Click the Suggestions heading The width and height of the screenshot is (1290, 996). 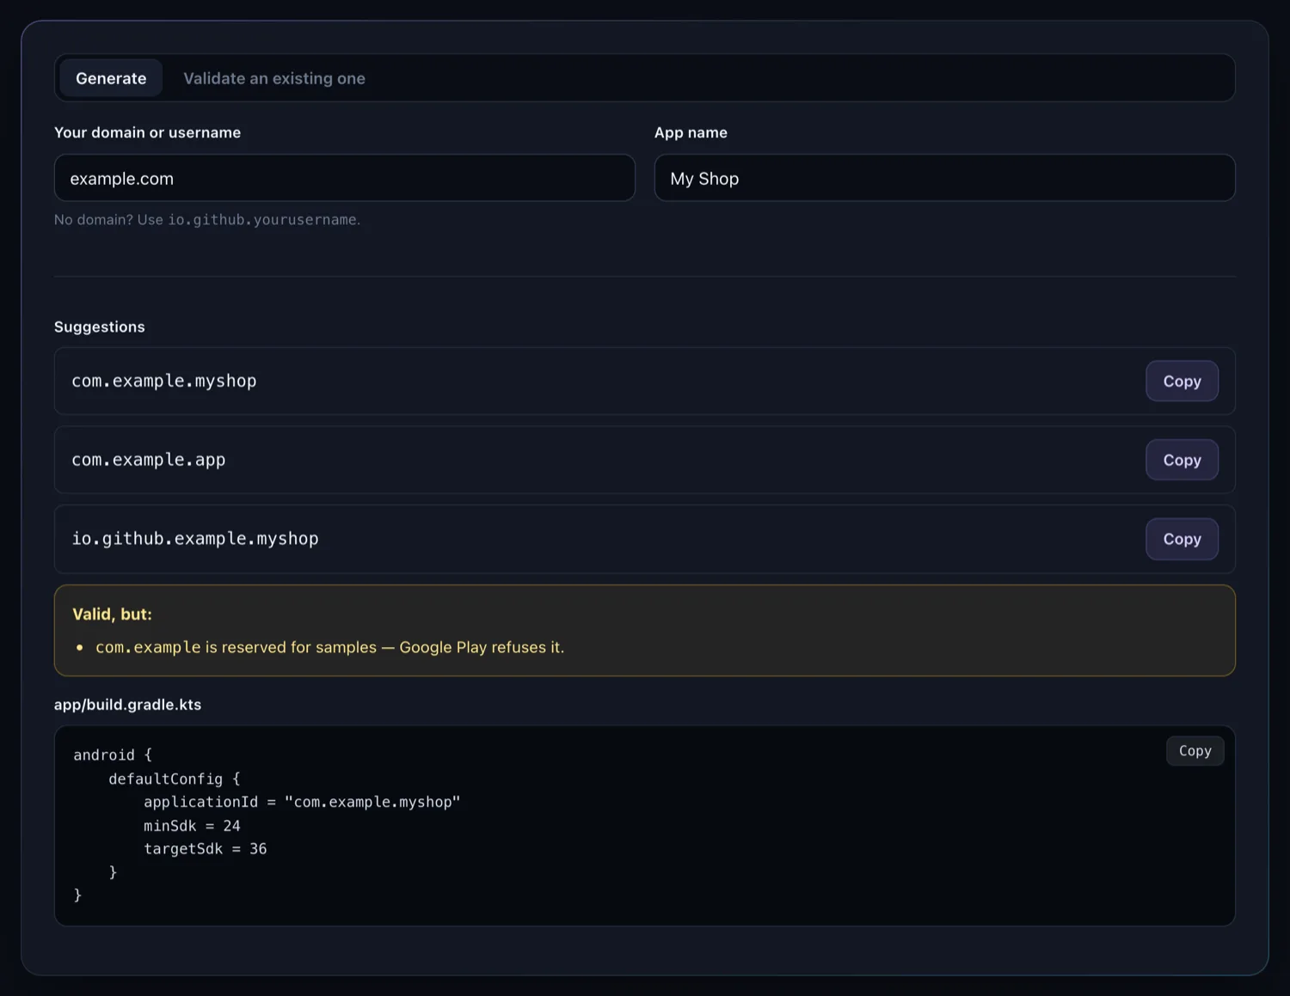point(100,327)
